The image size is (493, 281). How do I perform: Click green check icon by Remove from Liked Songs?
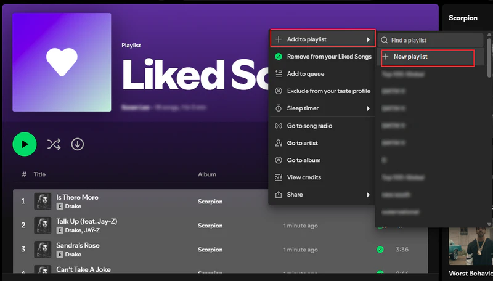click(x=279, y=57)
